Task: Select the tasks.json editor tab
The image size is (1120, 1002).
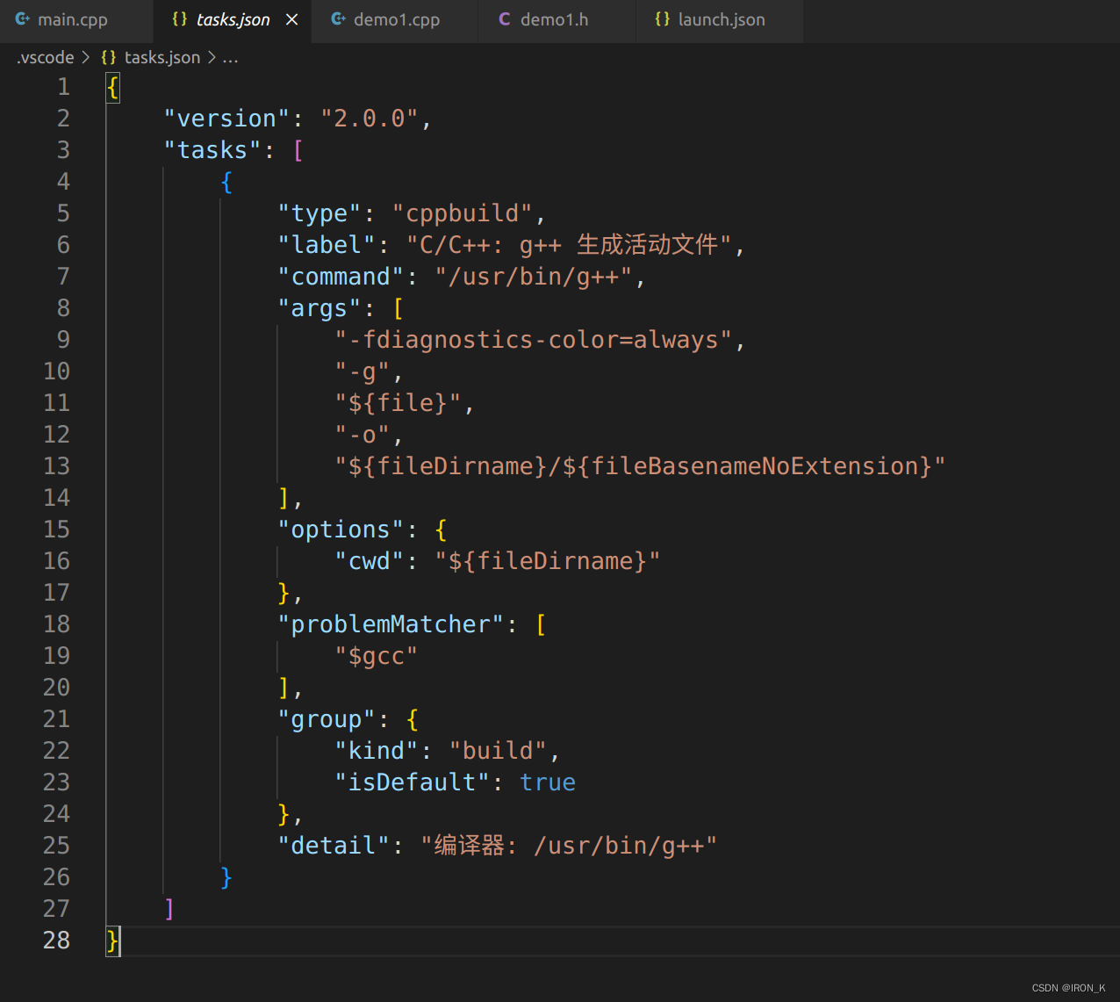Action: 233,19
